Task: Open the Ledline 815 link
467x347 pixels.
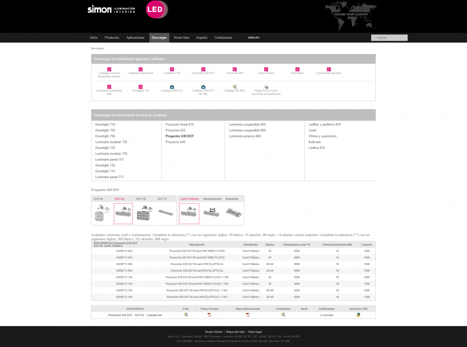Action: click(316, 148)
